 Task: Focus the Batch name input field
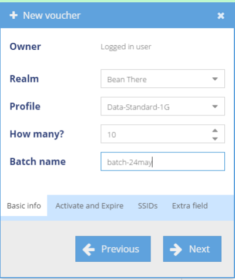tap(163, 162)
